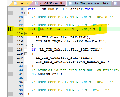Image resolution: width=120 pixels, height=97 pixels.
Task: Collapse the BRK2 block fold at line 129
Action: pos(26,54)
